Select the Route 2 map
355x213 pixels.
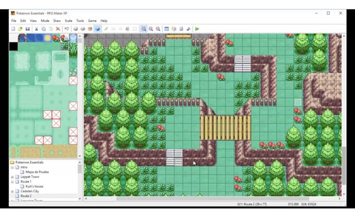(26, 196)
